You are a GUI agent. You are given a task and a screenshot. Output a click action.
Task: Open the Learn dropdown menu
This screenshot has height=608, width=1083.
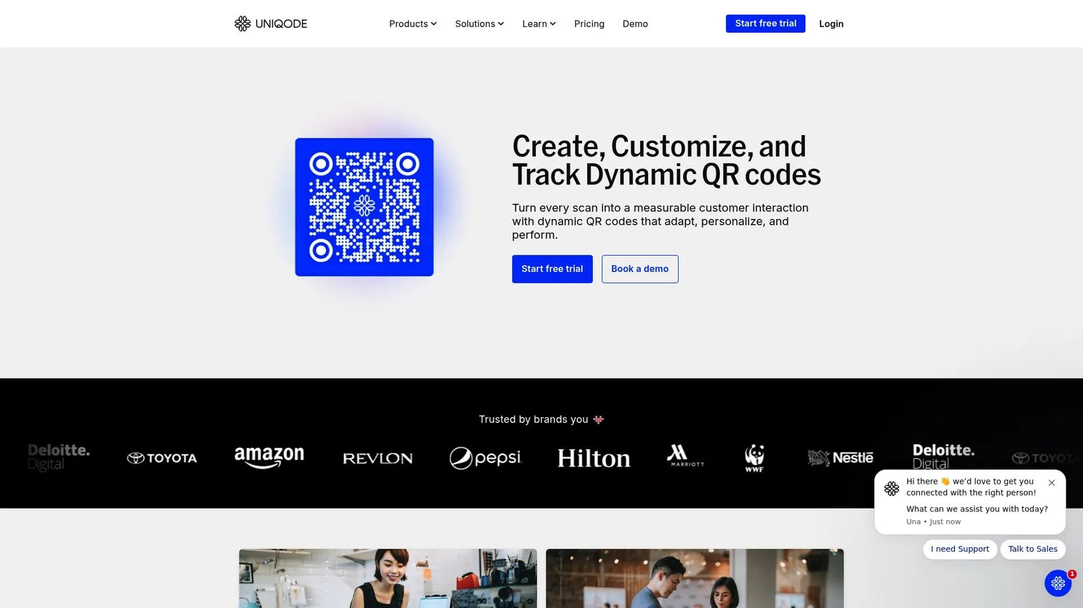point(539,24)
